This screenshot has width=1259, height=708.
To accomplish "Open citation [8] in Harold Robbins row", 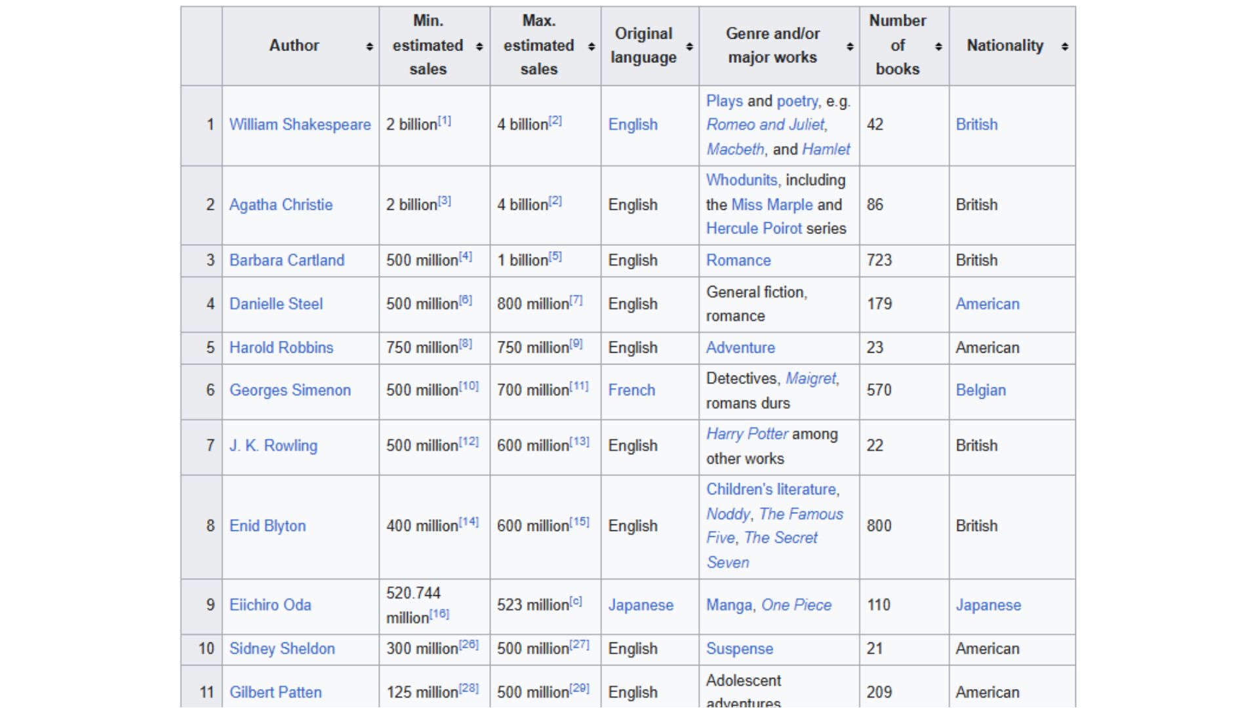I will [x=466, y=344].
